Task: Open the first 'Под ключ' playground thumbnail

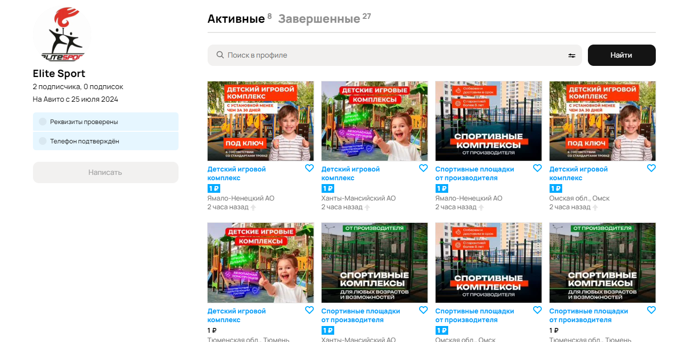Action: (260, 121)
